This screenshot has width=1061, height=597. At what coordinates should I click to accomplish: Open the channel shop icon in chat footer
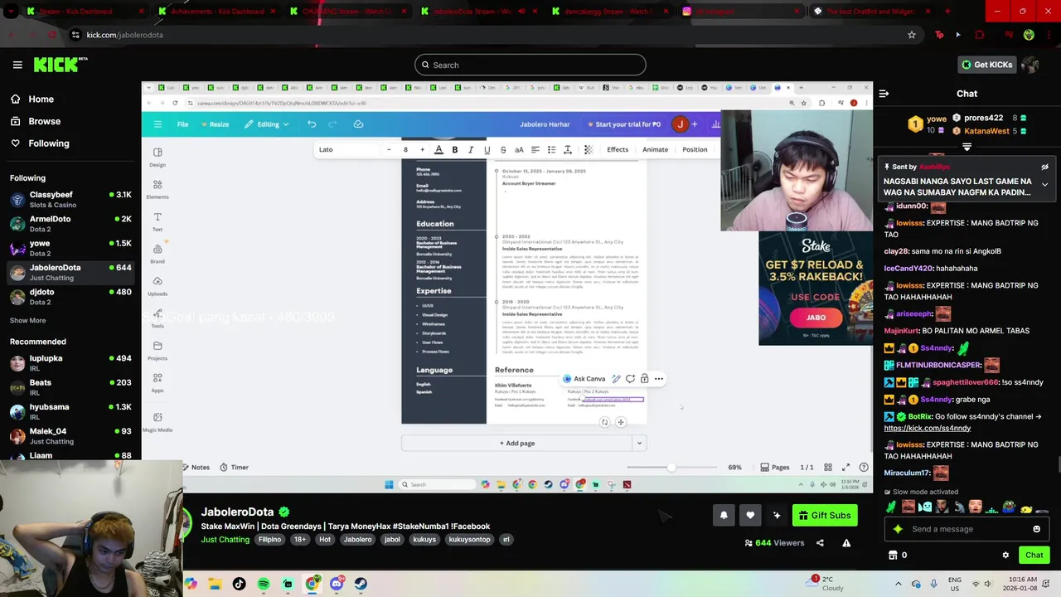point(893,556)
